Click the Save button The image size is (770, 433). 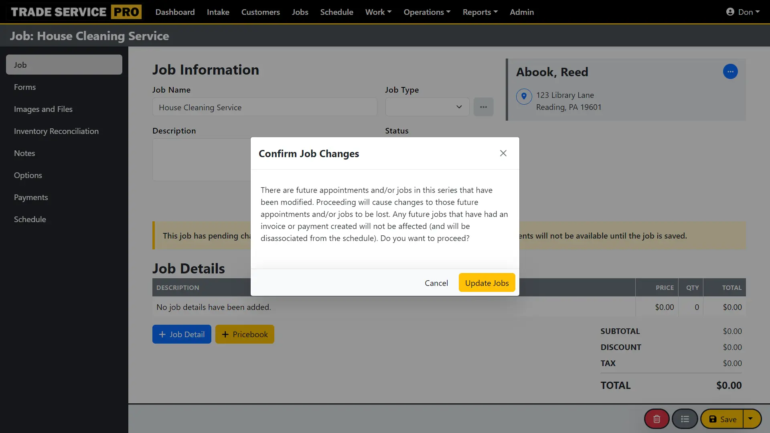click(722, 419)
